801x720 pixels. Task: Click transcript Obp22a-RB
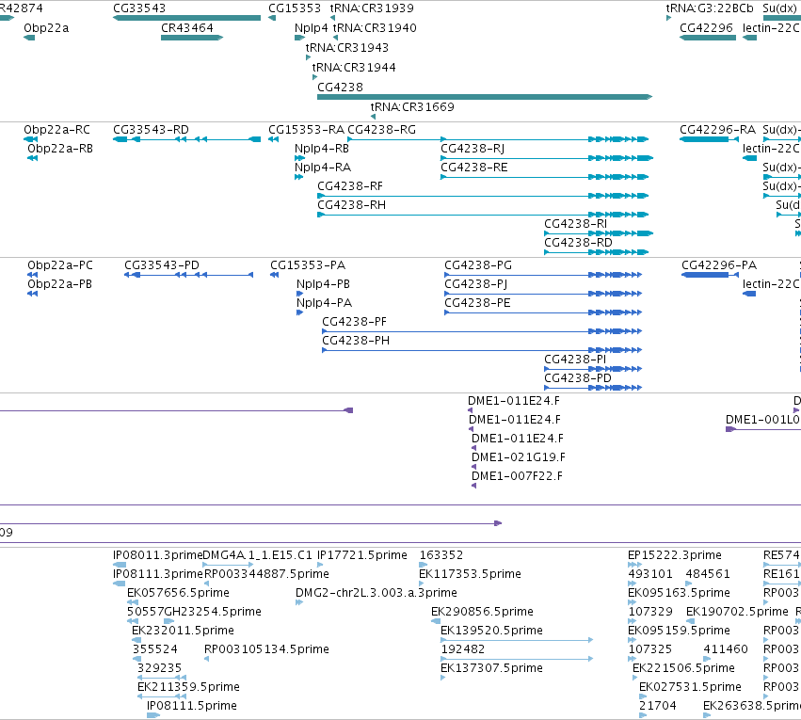click(x=32, y=158)
